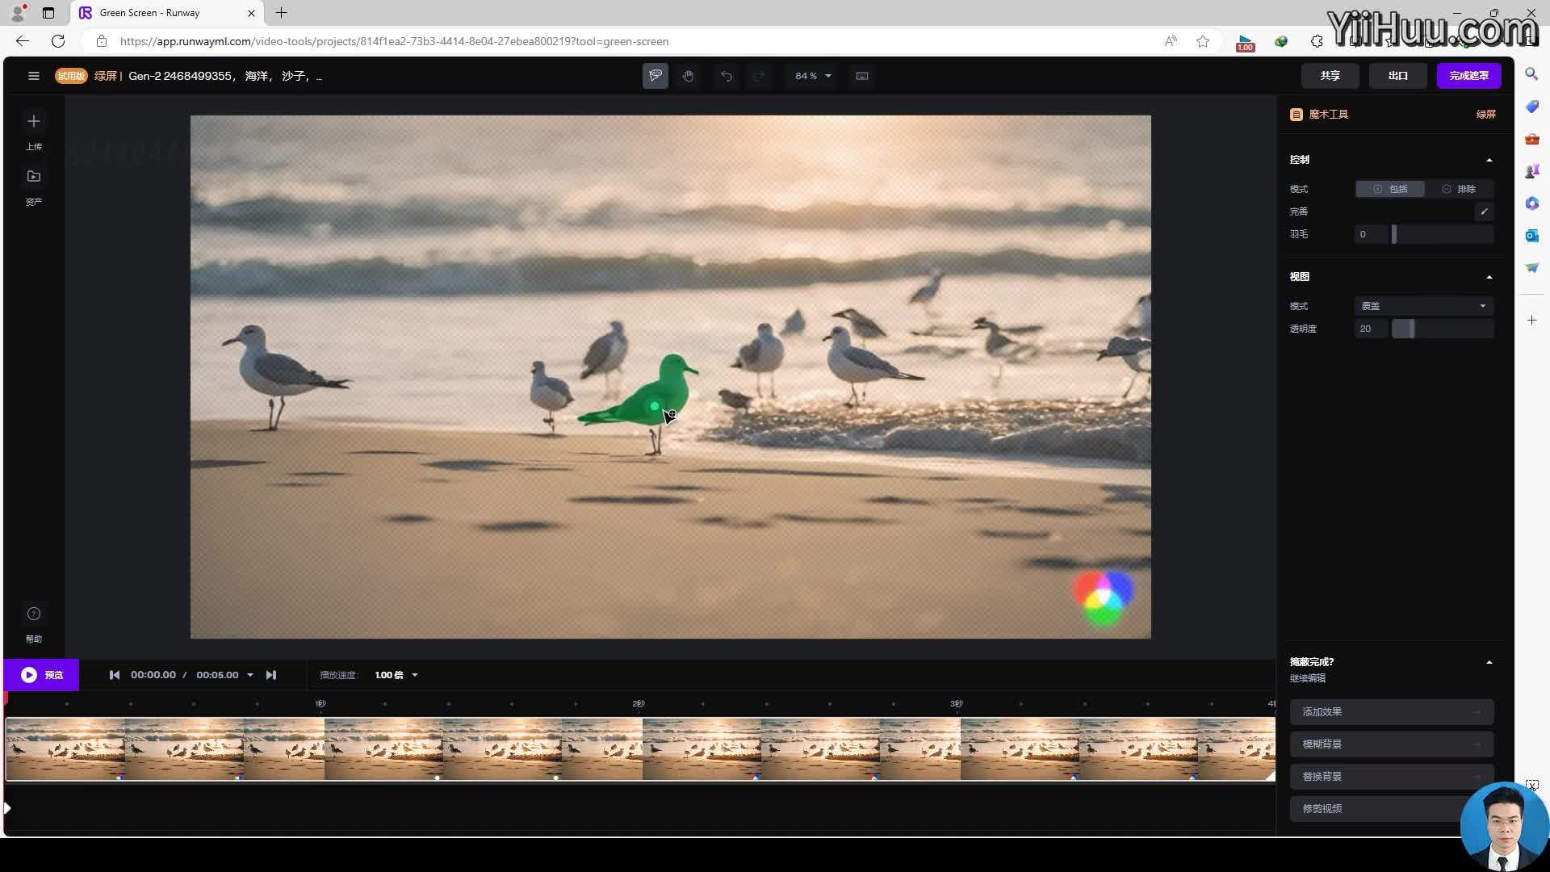Open read aloud icon in address bar
This screenshot has height=872, width=1550.
tap(1171, 41)
